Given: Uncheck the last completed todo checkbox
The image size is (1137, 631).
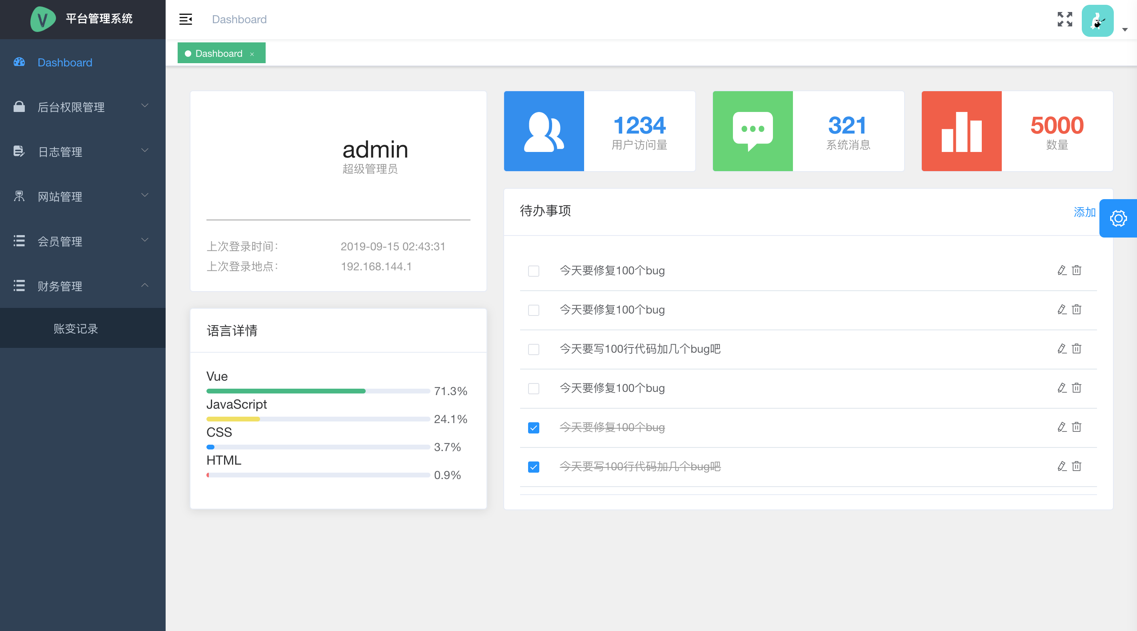Looking at the screenshot, I should 534,466.
